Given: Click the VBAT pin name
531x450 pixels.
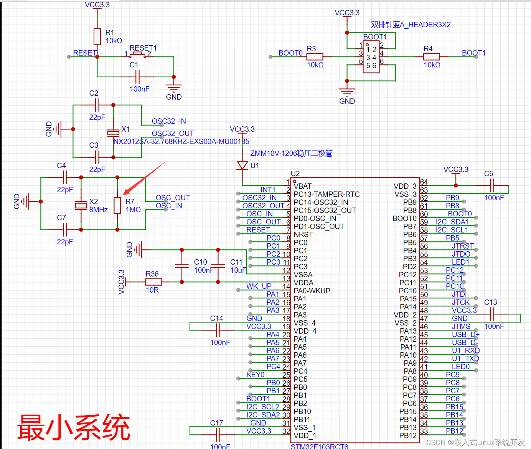Looking at the screenshot, I should click(x=302, y=186).
